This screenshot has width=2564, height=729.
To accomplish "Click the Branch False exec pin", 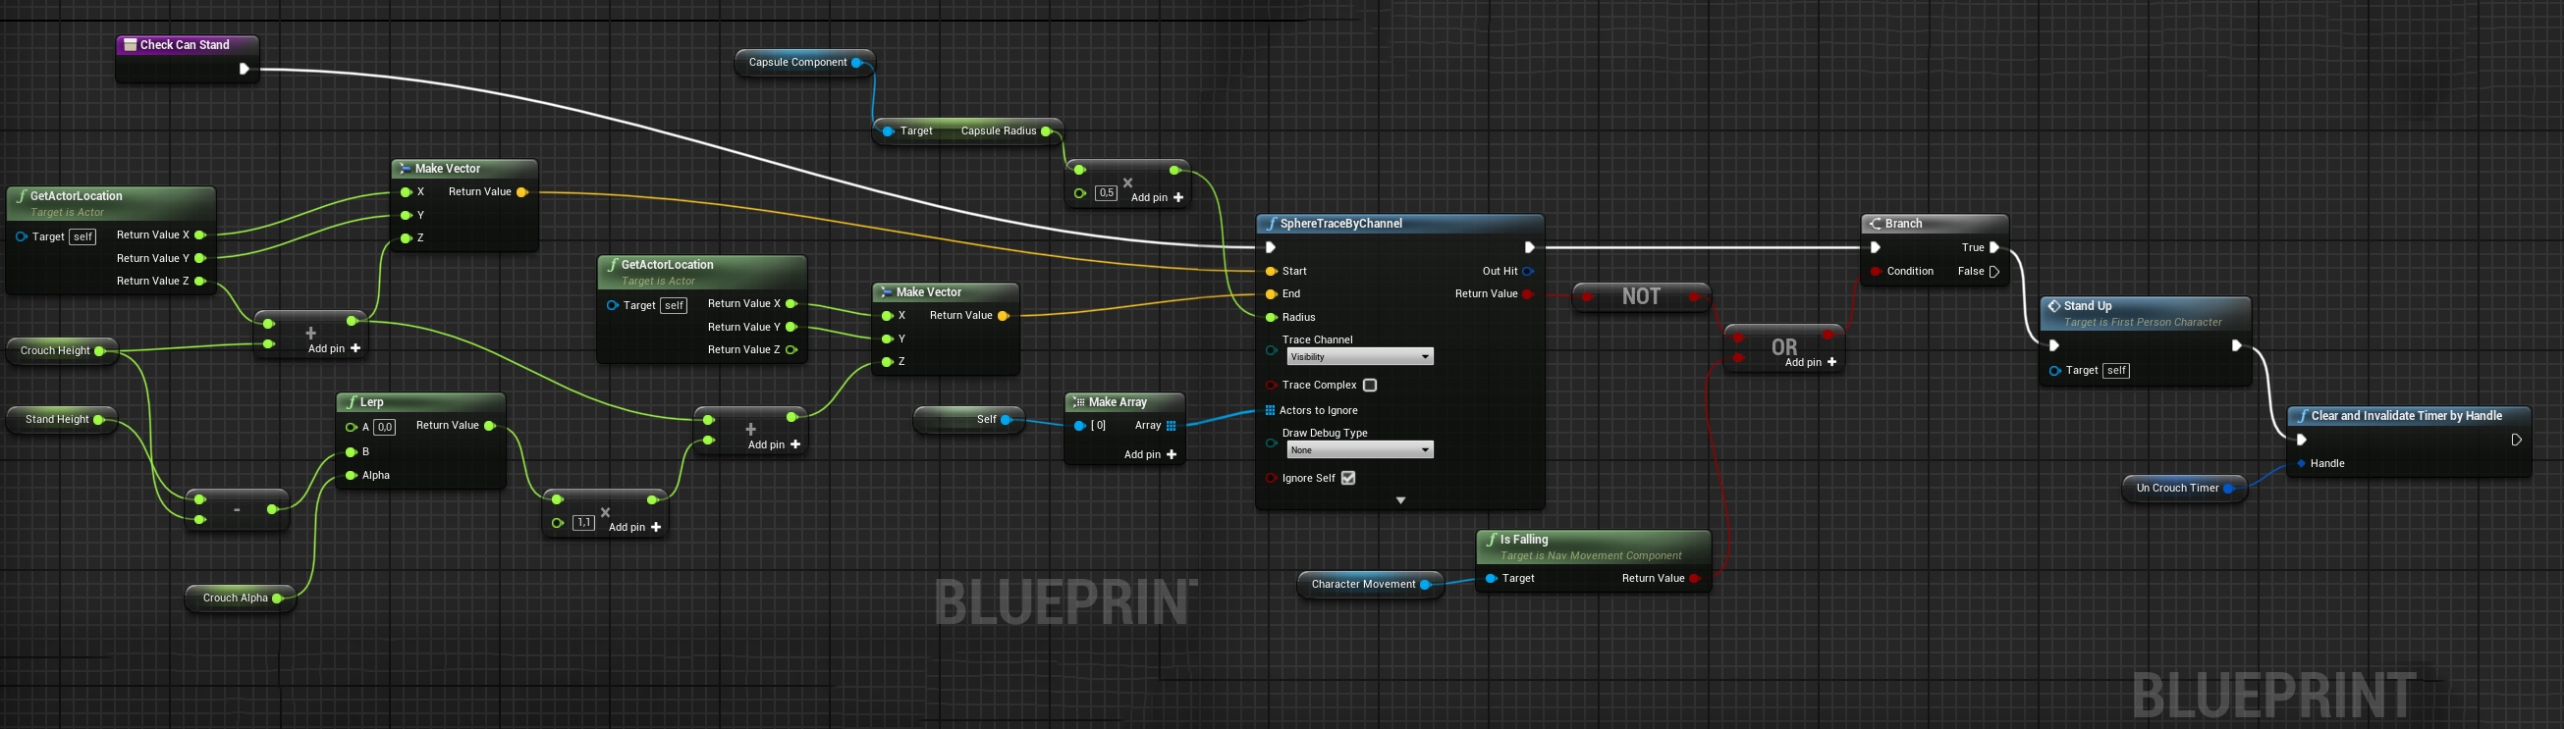I will tap(1993, 272).
